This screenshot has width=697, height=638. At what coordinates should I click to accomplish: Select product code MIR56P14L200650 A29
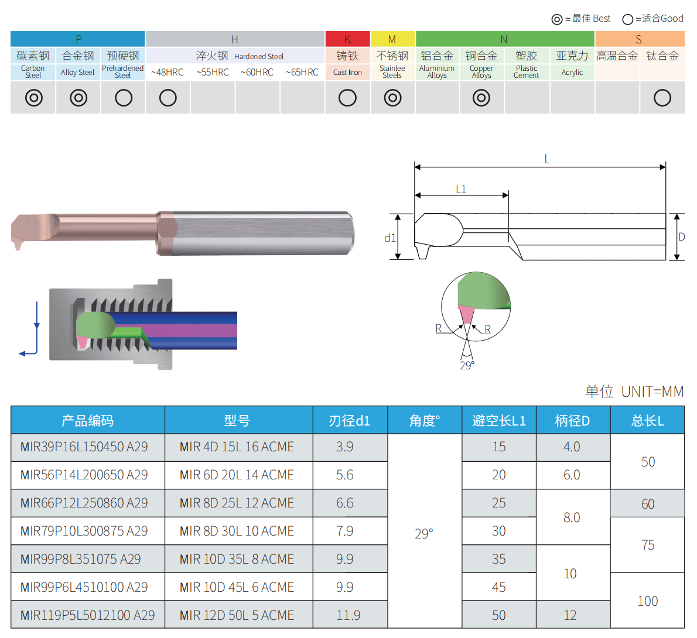pos(84,475)
